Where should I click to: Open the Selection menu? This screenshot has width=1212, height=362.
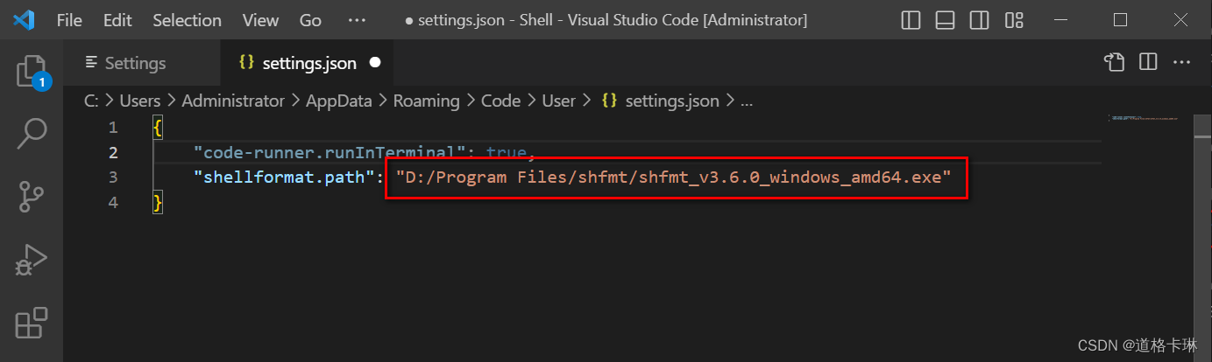tap(187, 19)
